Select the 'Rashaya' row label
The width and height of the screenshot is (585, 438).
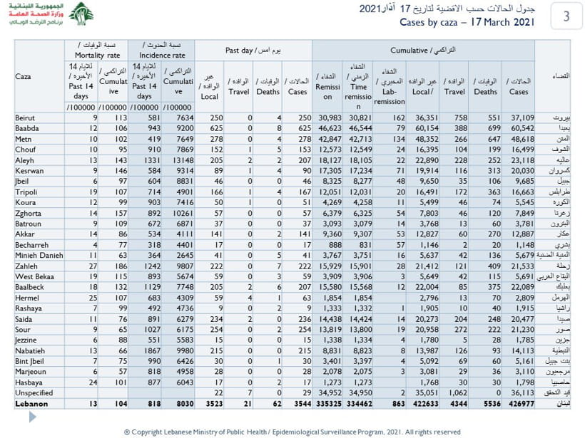(x=29, y=308)
